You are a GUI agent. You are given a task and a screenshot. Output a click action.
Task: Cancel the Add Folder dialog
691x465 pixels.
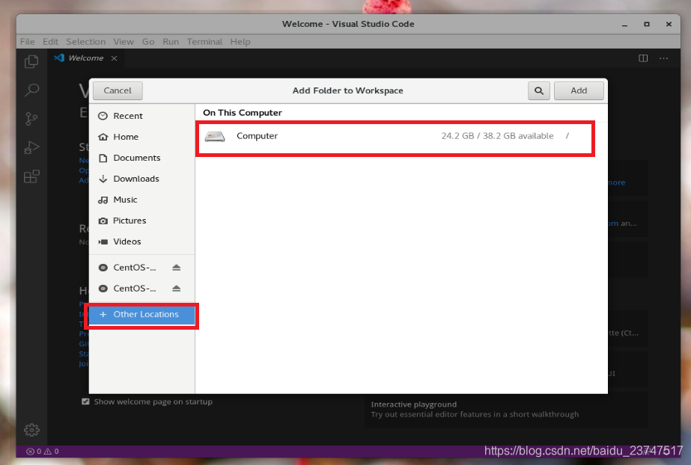click(x=118, y=90)
